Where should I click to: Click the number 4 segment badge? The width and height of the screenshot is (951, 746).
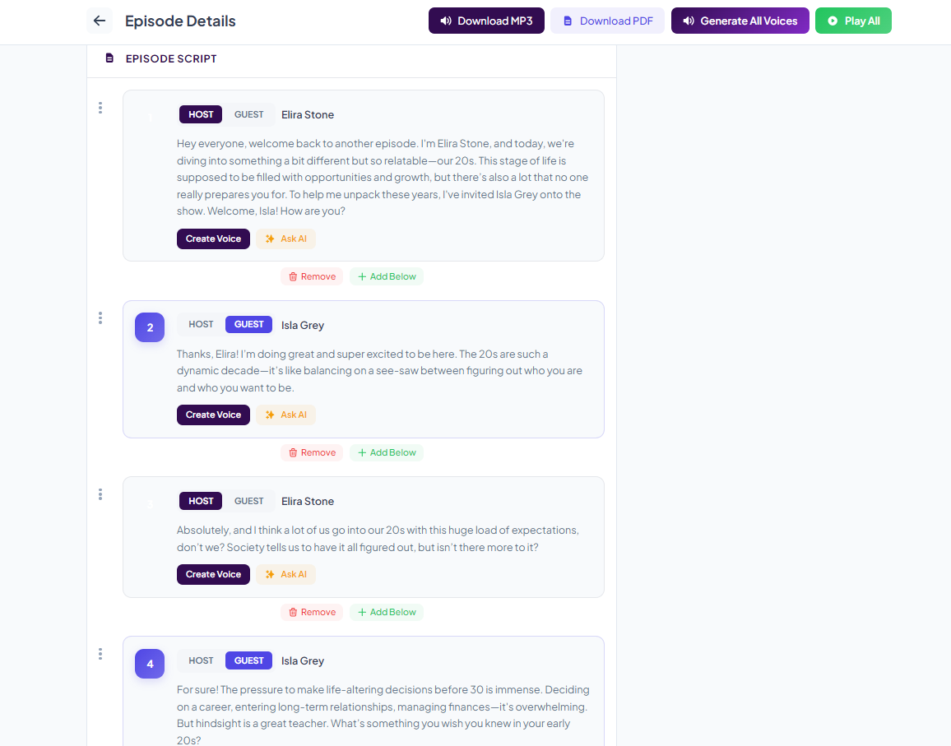[150, 664]
